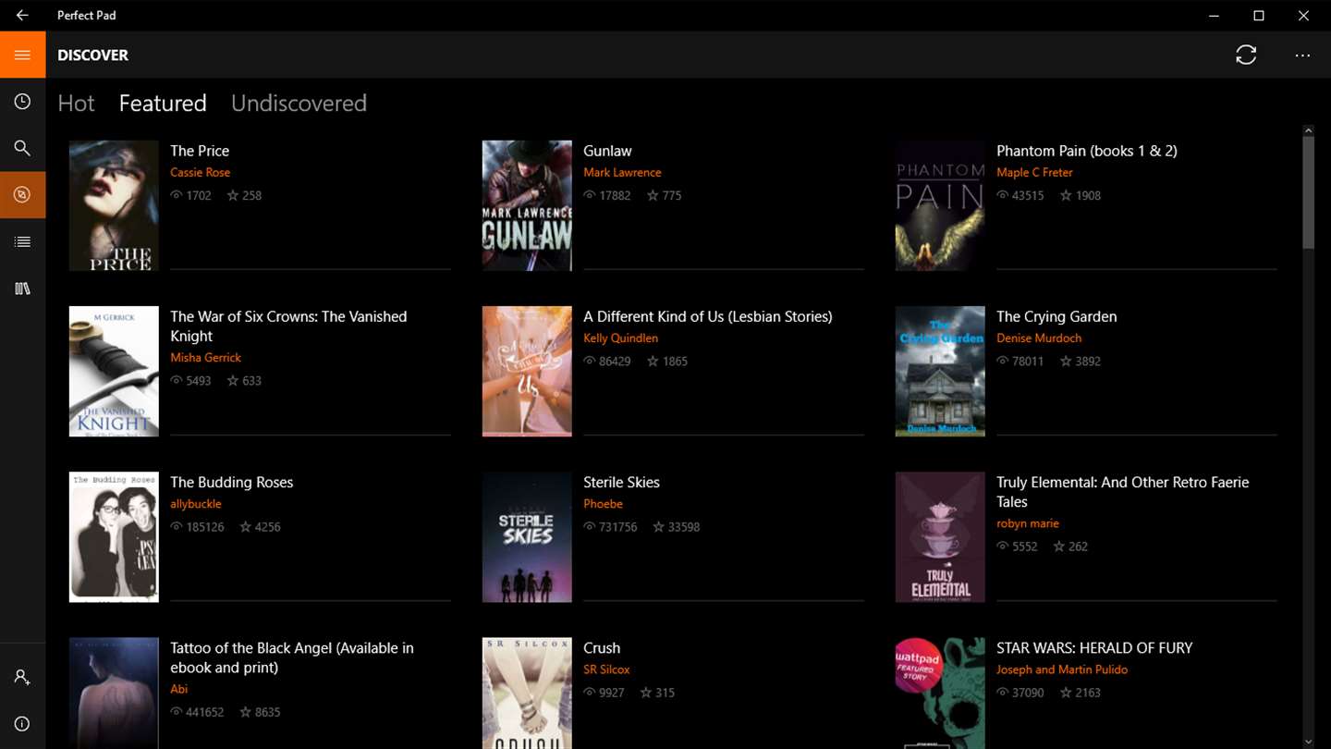
Task: Click the title "The Crying Garden"
Action: coord(1056,316)
